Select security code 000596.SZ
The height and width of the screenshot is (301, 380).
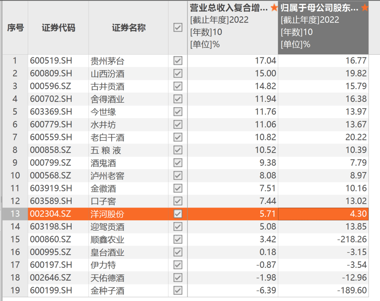51,86
